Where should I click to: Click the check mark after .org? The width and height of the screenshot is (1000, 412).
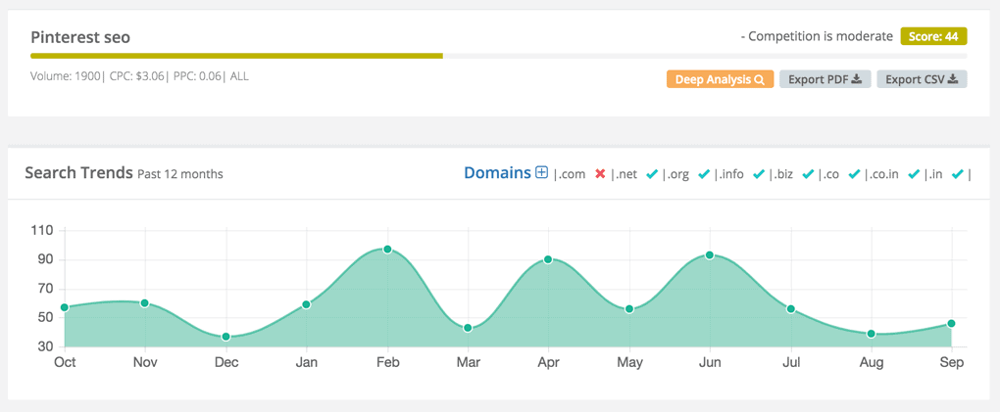[x=704, y=174]
